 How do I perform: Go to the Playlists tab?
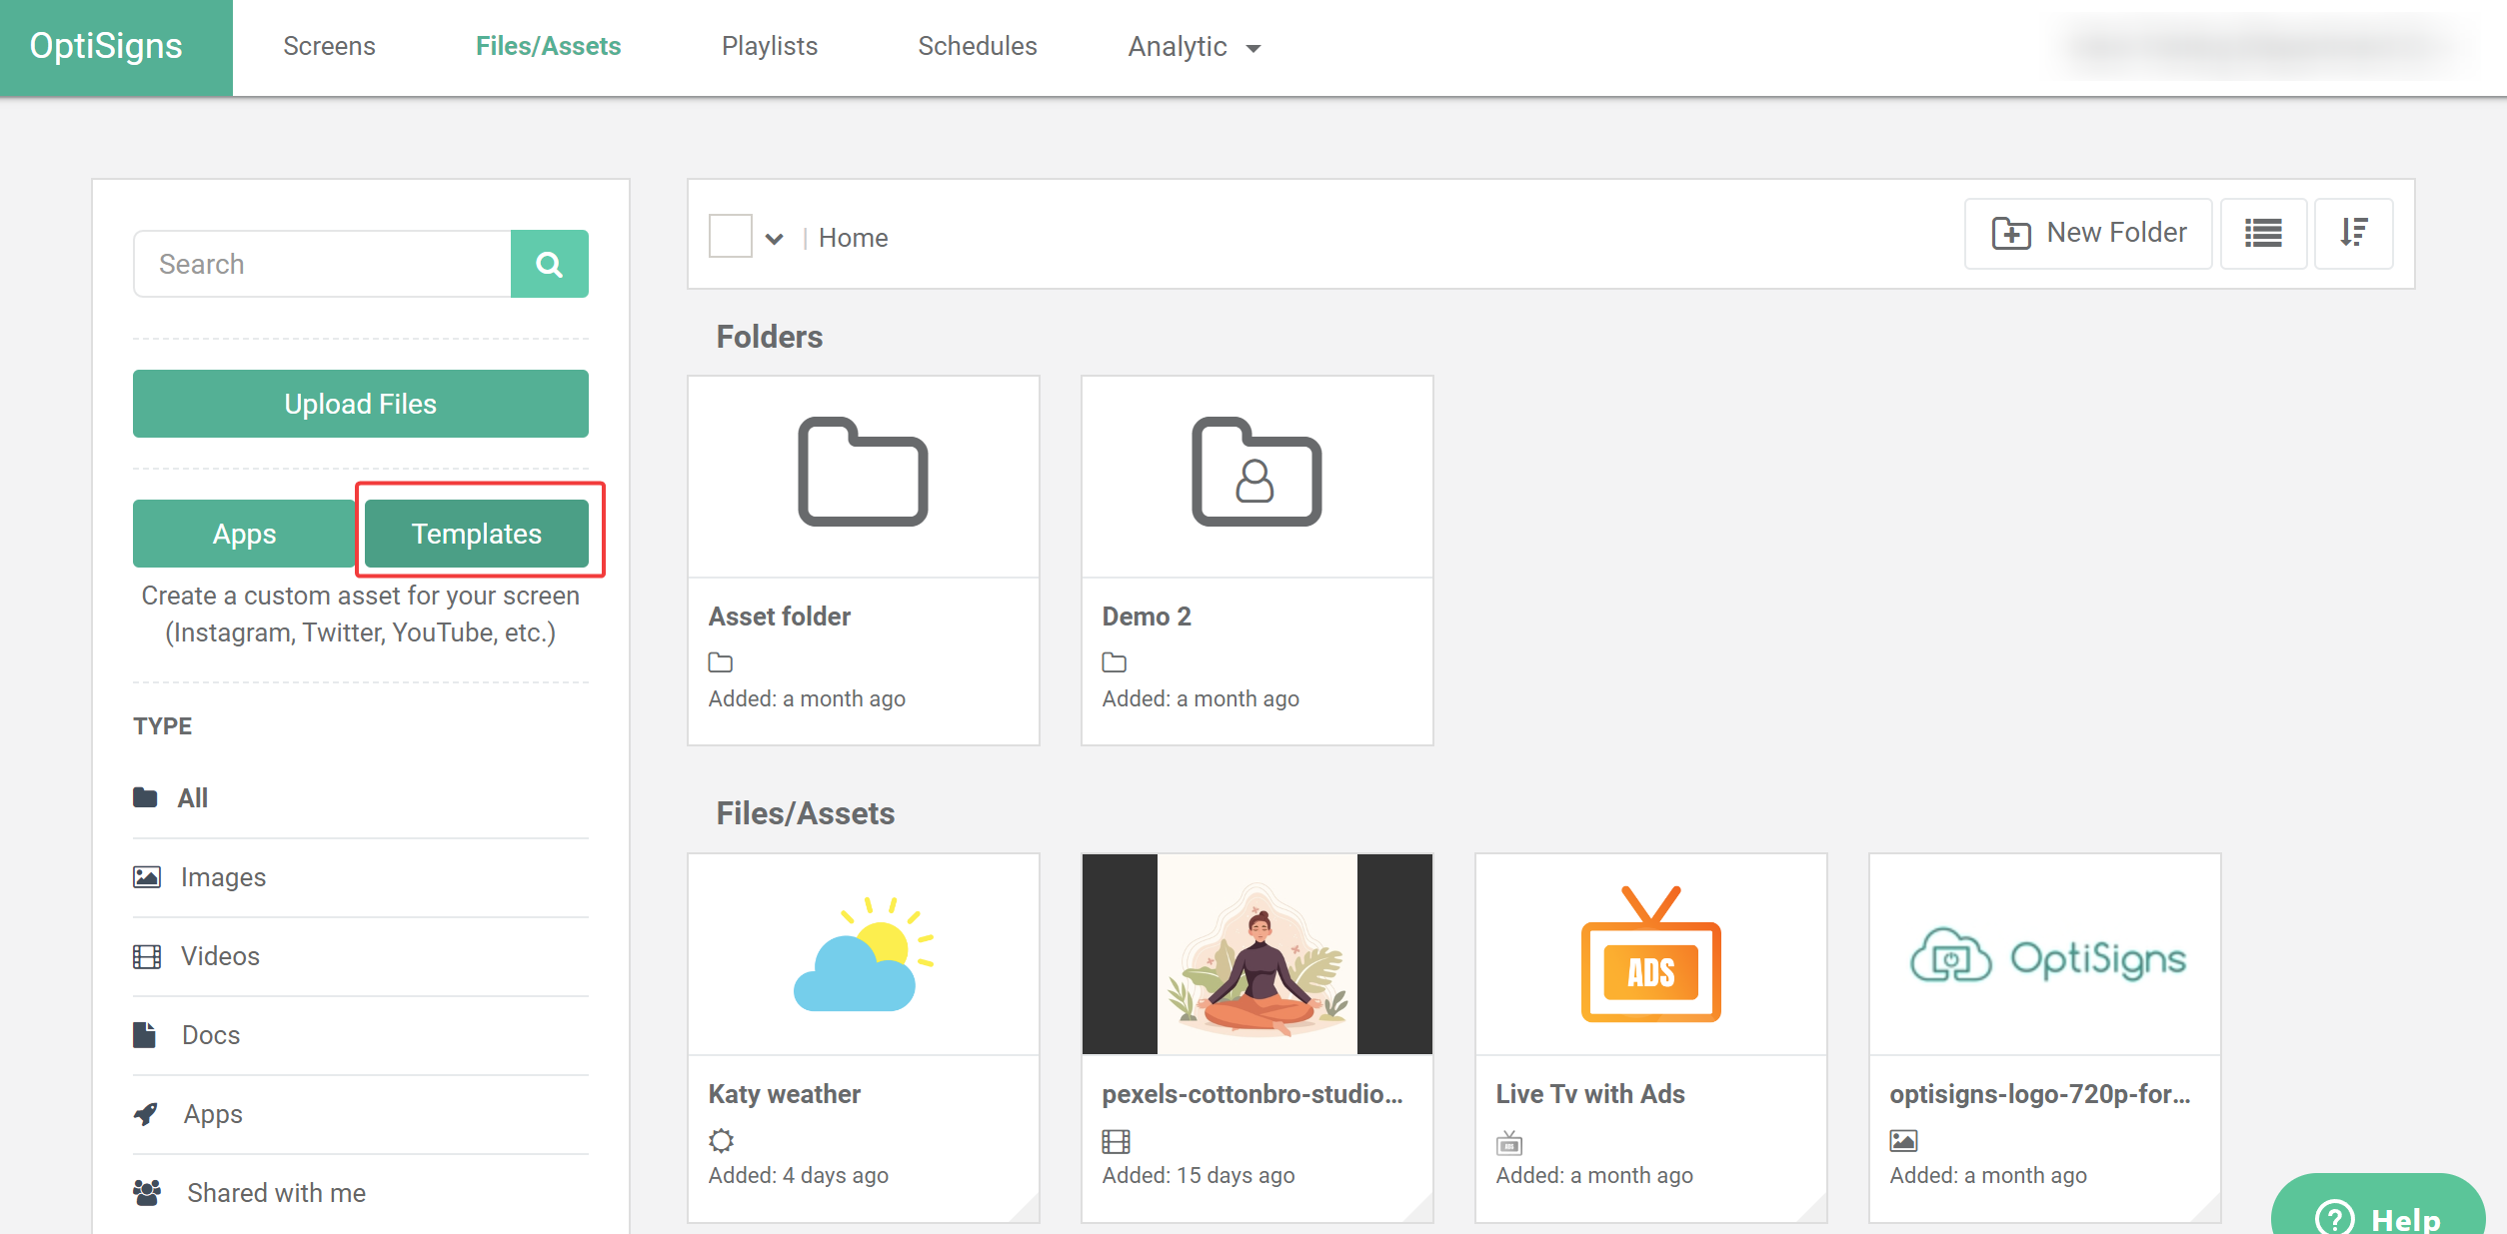[x=769, y=47]
